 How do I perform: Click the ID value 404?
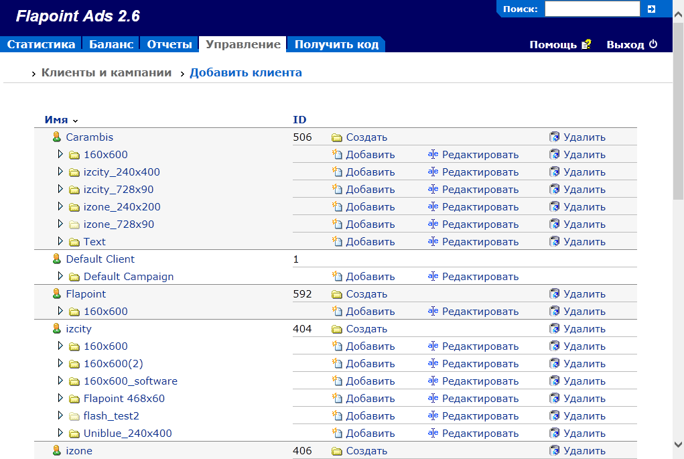point(302,329)
